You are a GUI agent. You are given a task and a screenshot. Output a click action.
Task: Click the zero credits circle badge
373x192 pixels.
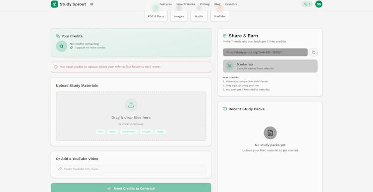click(x=62, y=46)
